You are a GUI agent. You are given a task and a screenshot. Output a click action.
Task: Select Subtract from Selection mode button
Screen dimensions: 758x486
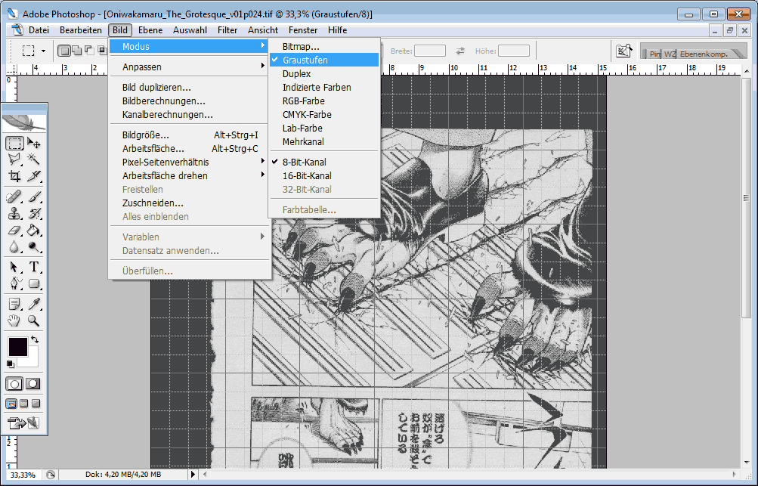pos(89,51)
